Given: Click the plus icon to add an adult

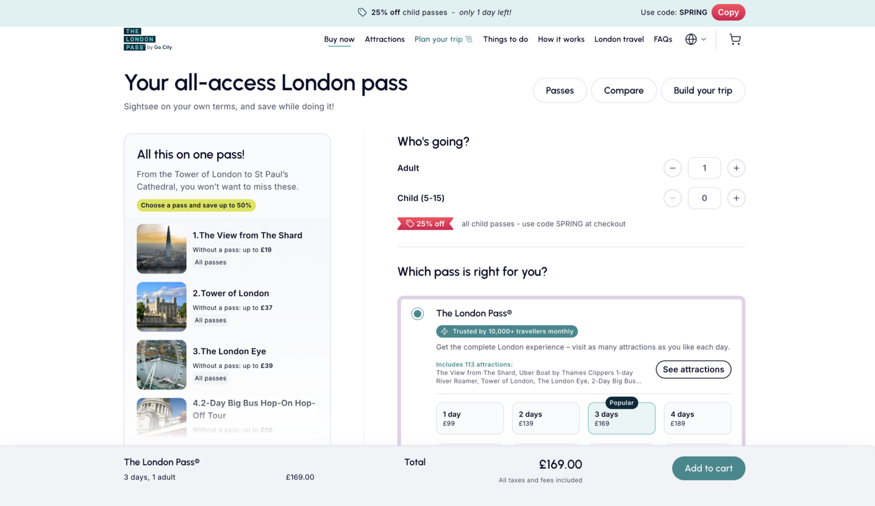Looking at the screenshot, I should (736, 168).
